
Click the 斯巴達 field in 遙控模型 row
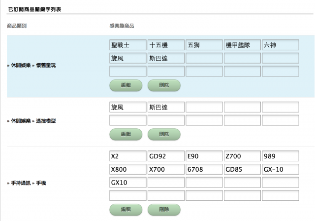point(166,107)
